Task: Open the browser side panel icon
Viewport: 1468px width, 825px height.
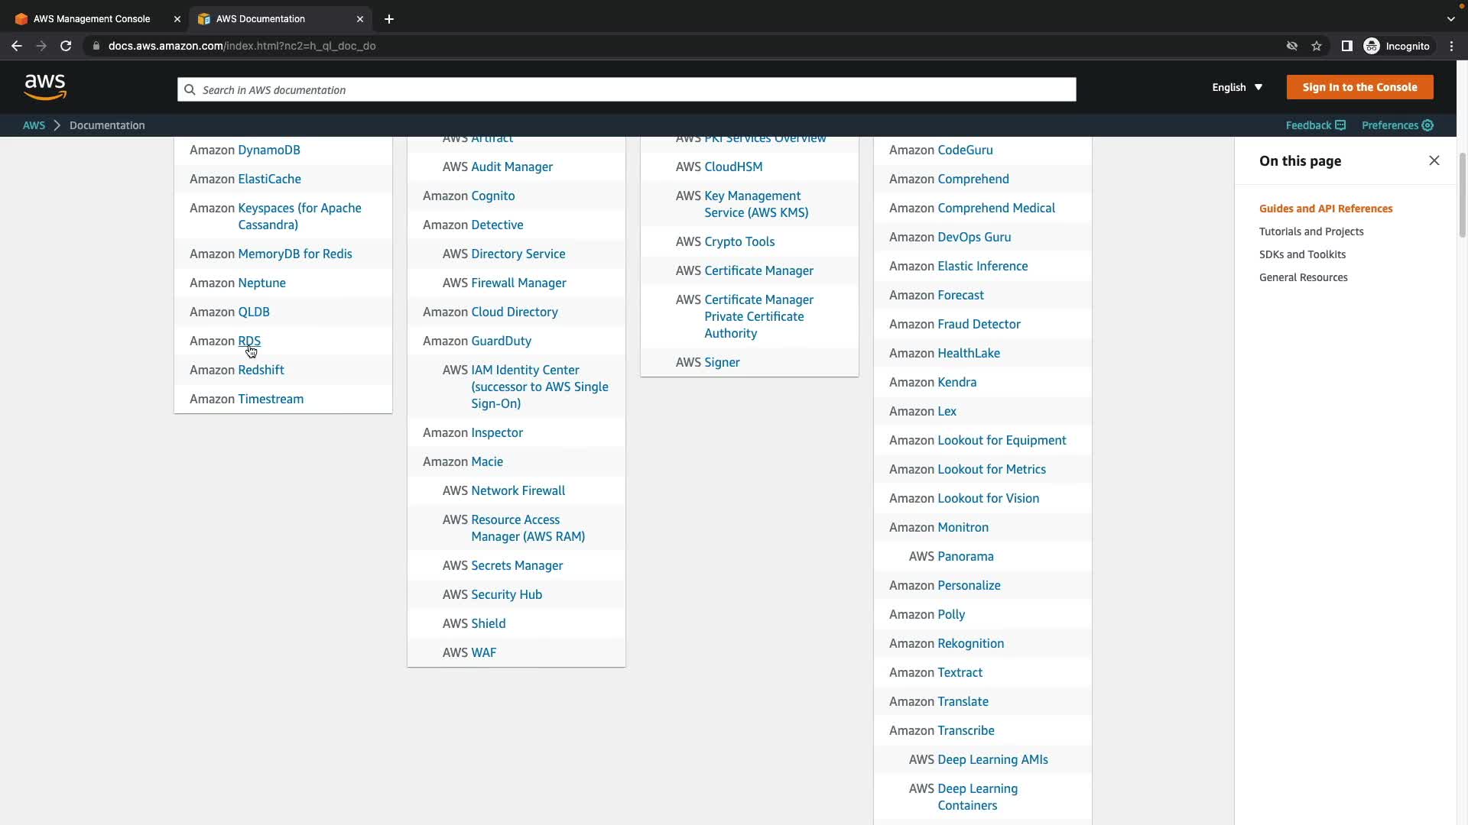Action: (x=1347, y=46)
